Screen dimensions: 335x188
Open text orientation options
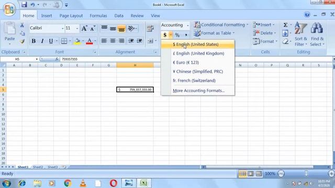132,28
